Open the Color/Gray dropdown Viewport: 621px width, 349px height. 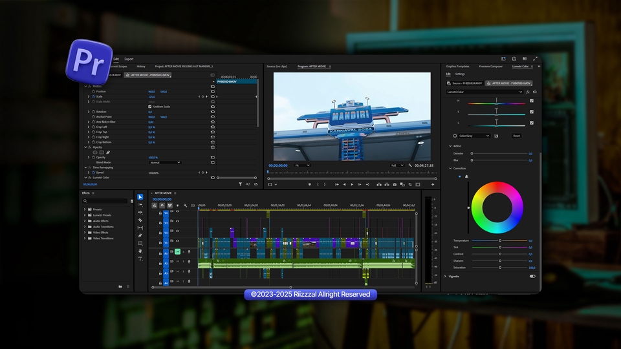474,136
